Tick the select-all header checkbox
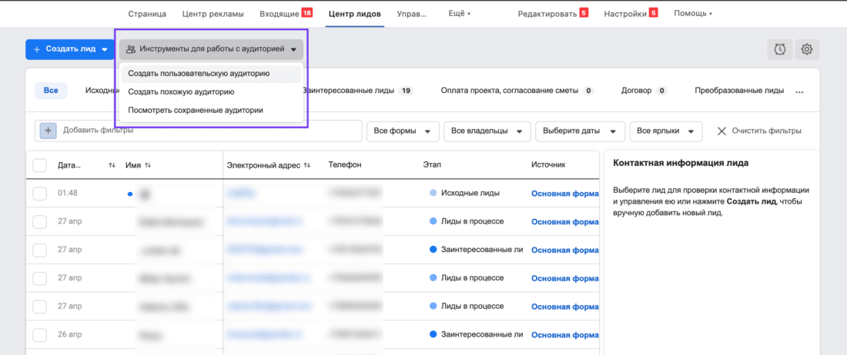847x355 pixels. [40, 165]
